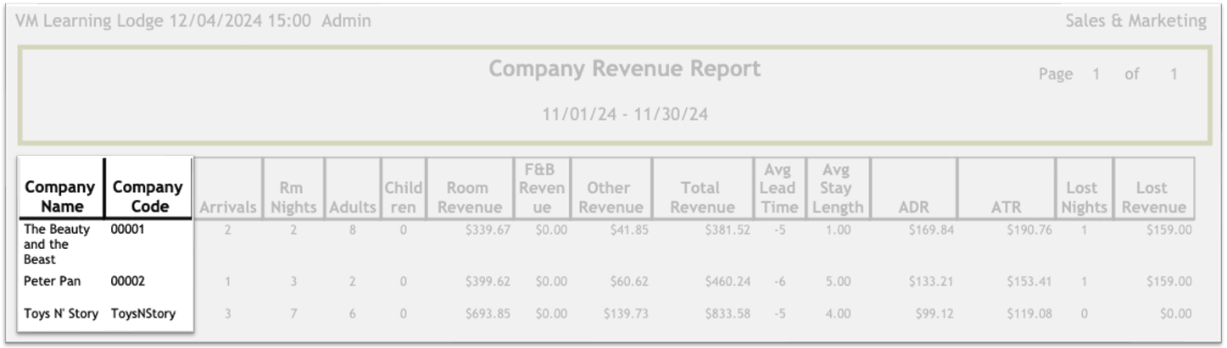
Task: Click company code 00002
Action: 128,281
